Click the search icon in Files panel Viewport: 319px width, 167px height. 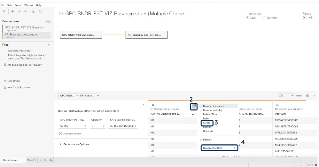click(49, 45)
